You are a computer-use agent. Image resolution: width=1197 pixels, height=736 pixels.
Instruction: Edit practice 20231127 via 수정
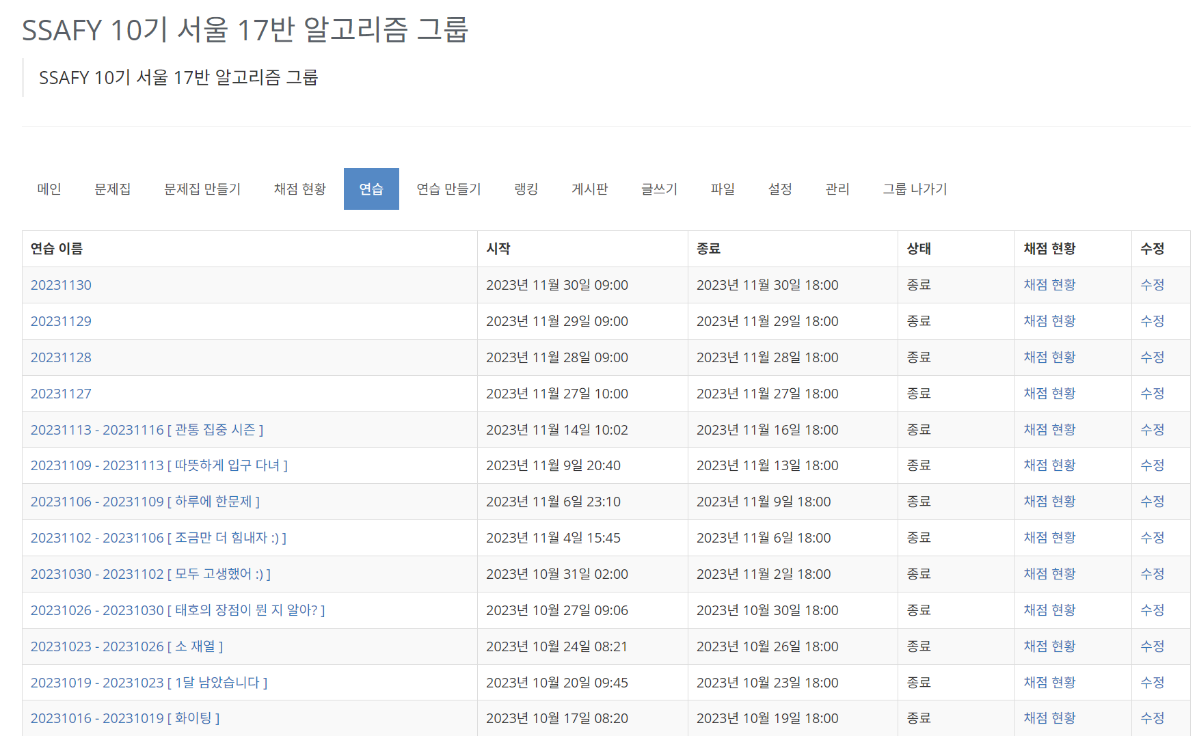1152,394
